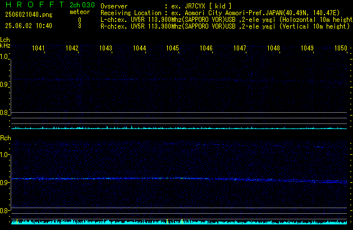Click the 1042 time marker

click(x=72, y=48)
